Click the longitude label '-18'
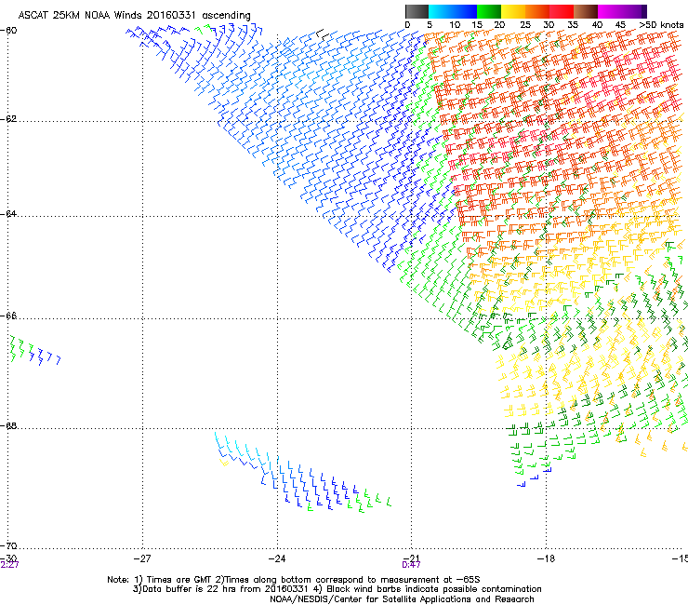This screenshot has width=688, height=605. (546, 558)
